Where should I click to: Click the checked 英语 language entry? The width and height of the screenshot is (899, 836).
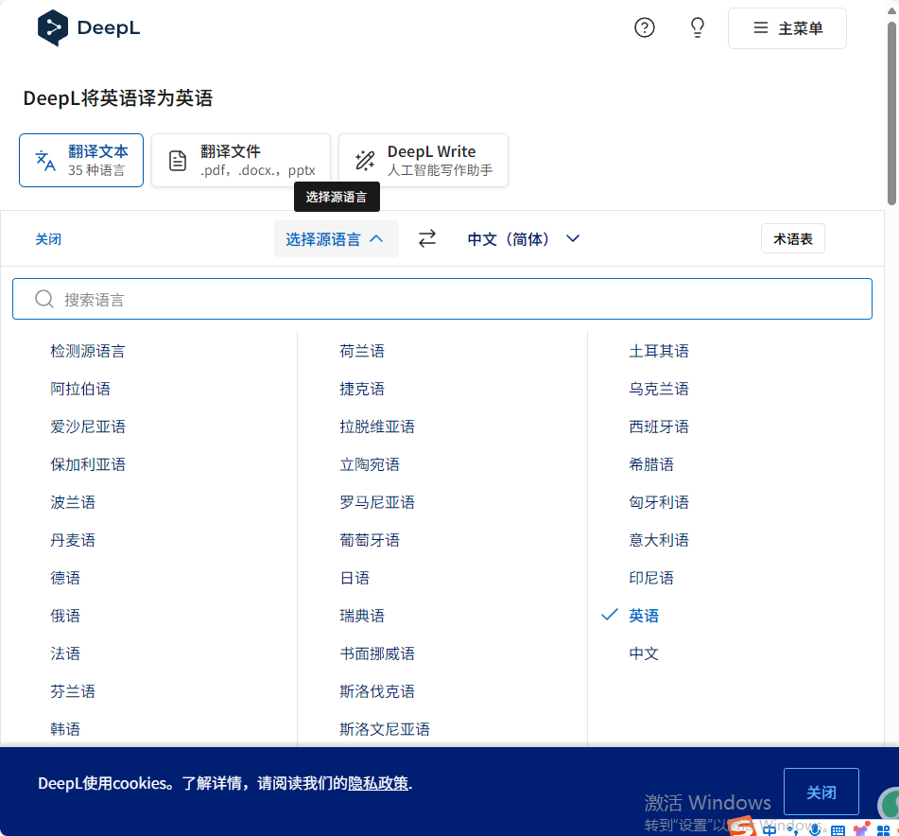tap(644, 616)
